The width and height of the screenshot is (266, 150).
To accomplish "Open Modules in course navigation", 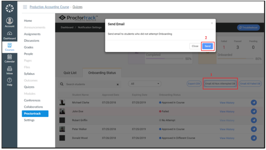I will [30, 94].
